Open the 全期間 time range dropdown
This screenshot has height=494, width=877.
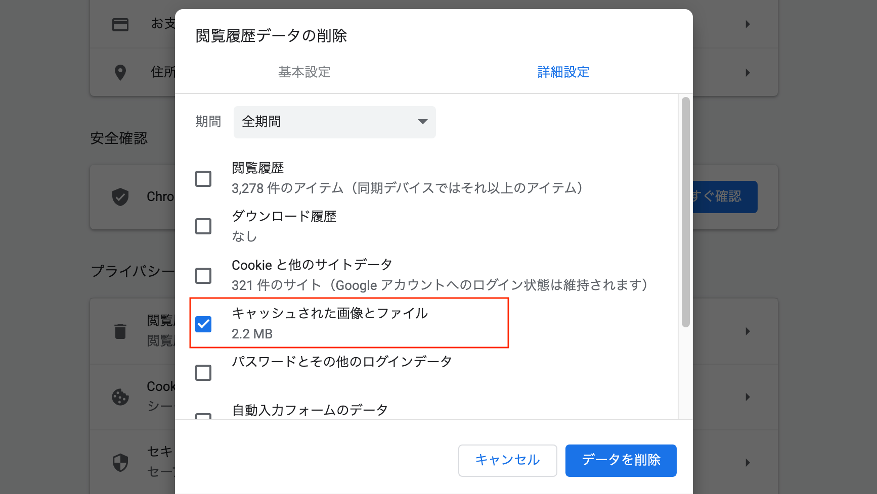click(x=334, y=122)
